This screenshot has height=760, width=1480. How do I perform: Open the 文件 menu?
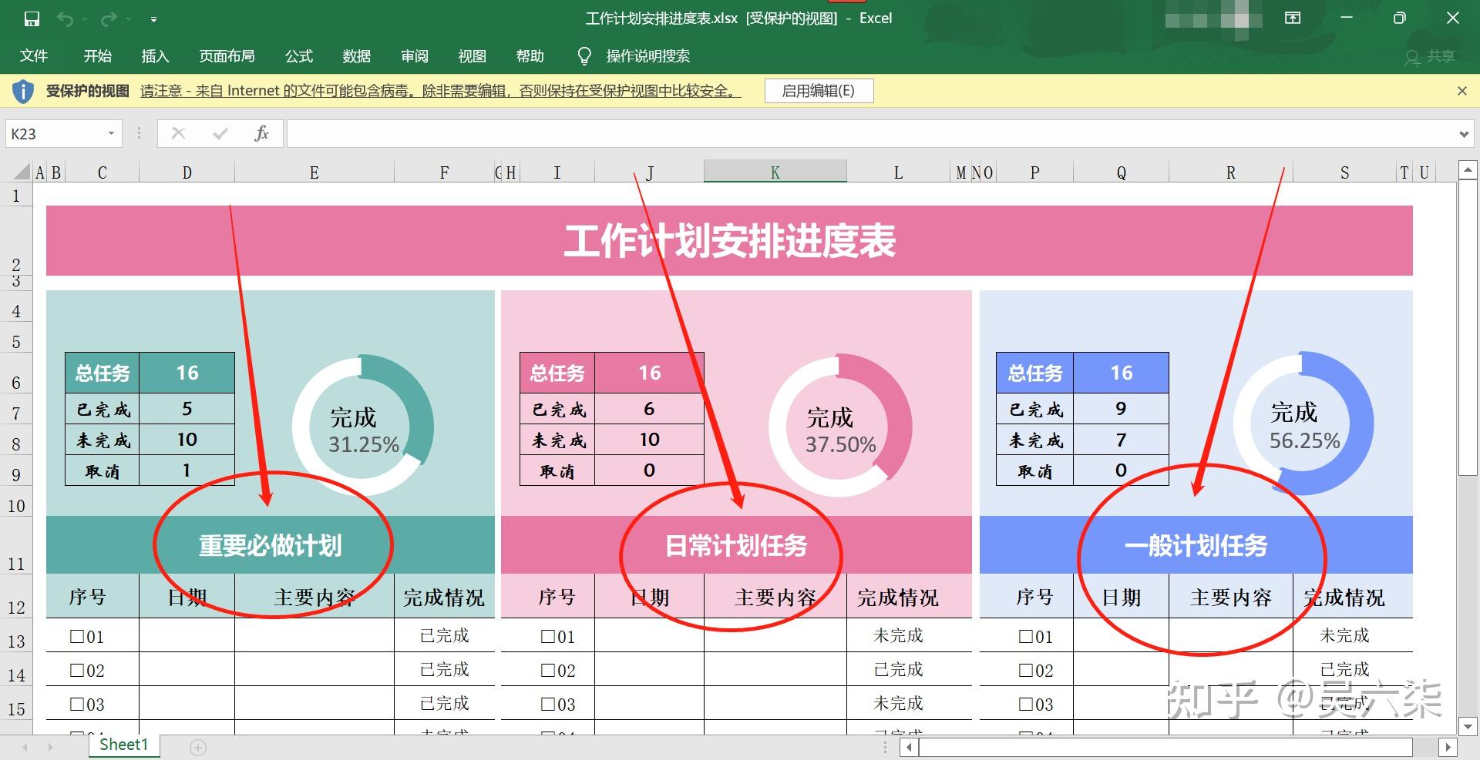pyautogui.click(x=34, y=56)
